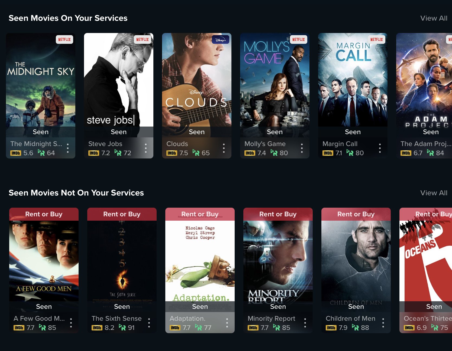The image size is (452, 351).
Task: Open the three-dot menu for The Midnight Sky
Action: point(68,148)
